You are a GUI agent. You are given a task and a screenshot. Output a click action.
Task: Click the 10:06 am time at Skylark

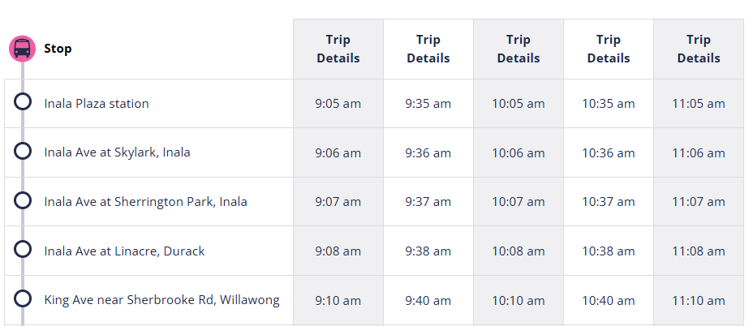click(x=518, y=153)
